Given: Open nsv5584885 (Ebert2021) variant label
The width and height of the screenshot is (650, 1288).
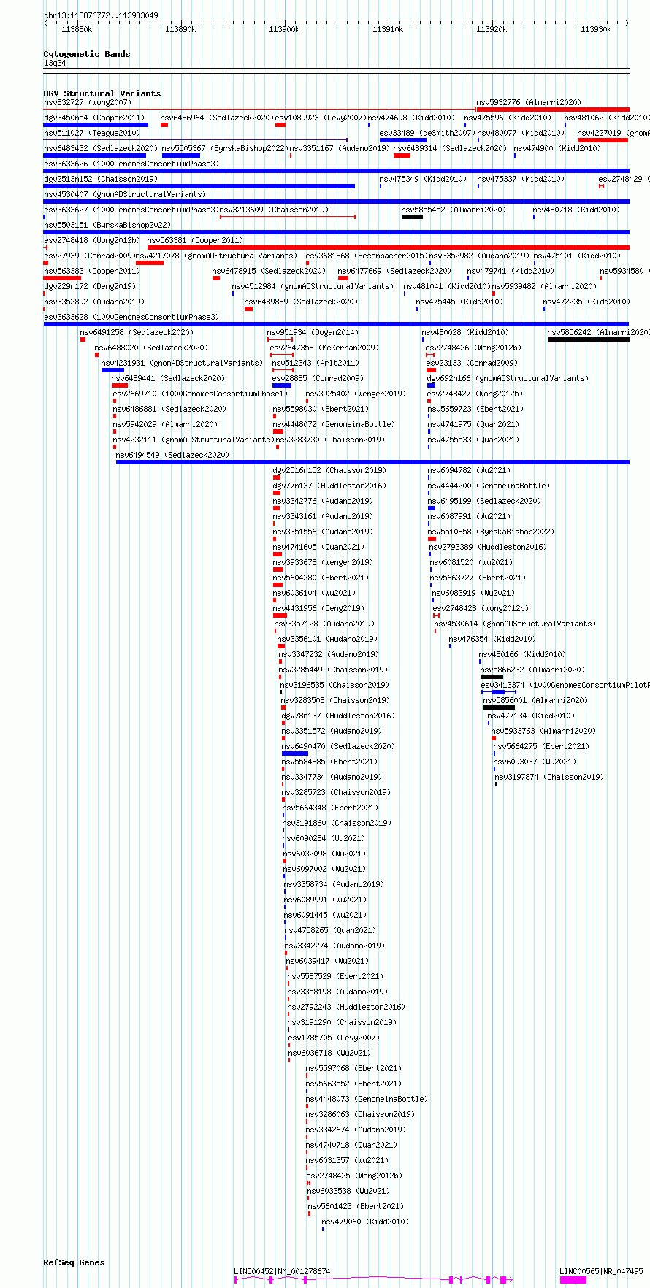Looking at the screenshot, I should 329,762.
